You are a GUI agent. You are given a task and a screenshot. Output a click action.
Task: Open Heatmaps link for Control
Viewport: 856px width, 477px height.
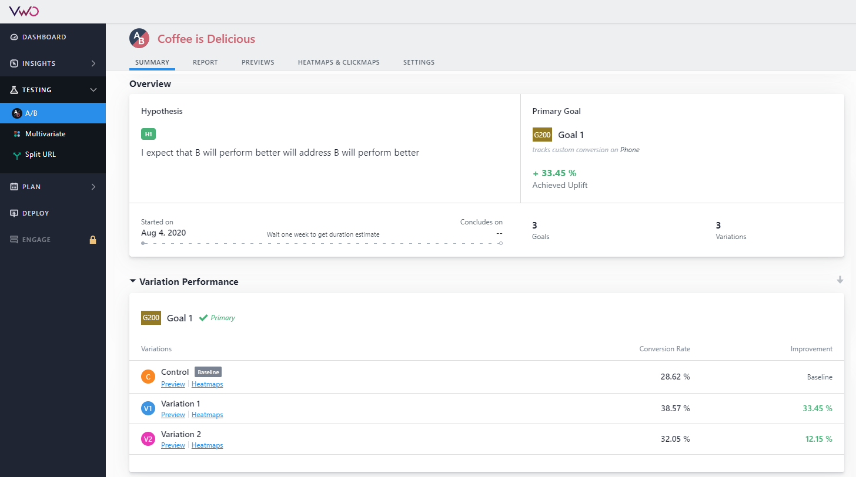click(207, 384)
